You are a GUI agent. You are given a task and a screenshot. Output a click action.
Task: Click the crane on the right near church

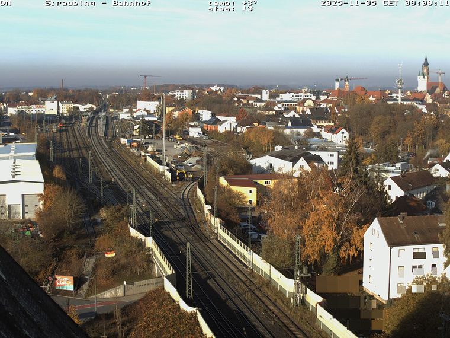437,75
